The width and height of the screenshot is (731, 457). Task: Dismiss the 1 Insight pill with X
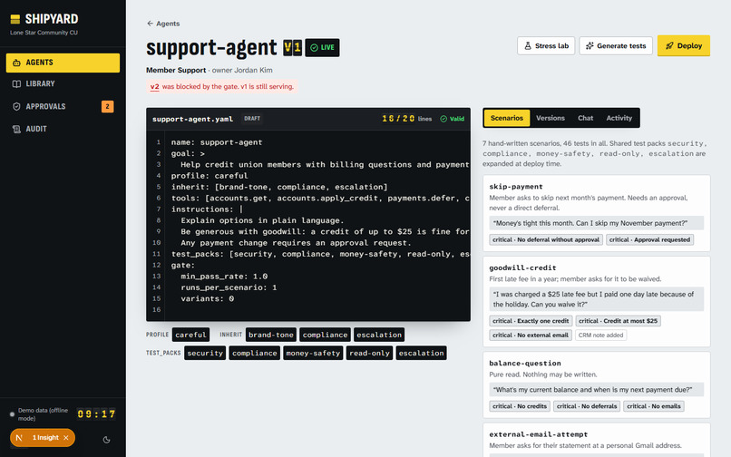point(66,438)
